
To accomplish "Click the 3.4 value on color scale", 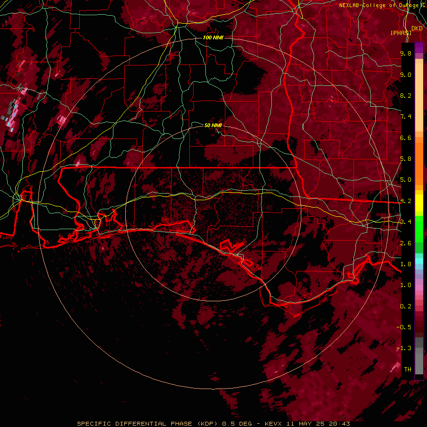I will (x=406, y=222).
